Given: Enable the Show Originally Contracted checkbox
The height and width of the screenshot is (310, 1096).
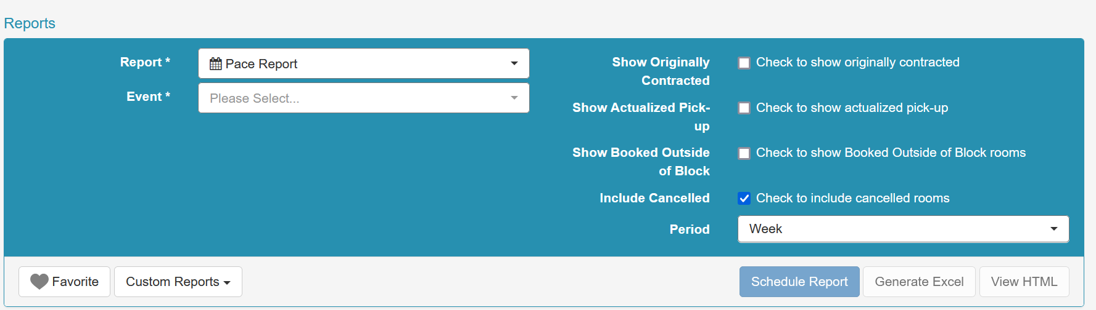Looking at the screenshot, I should coord(744,63).
